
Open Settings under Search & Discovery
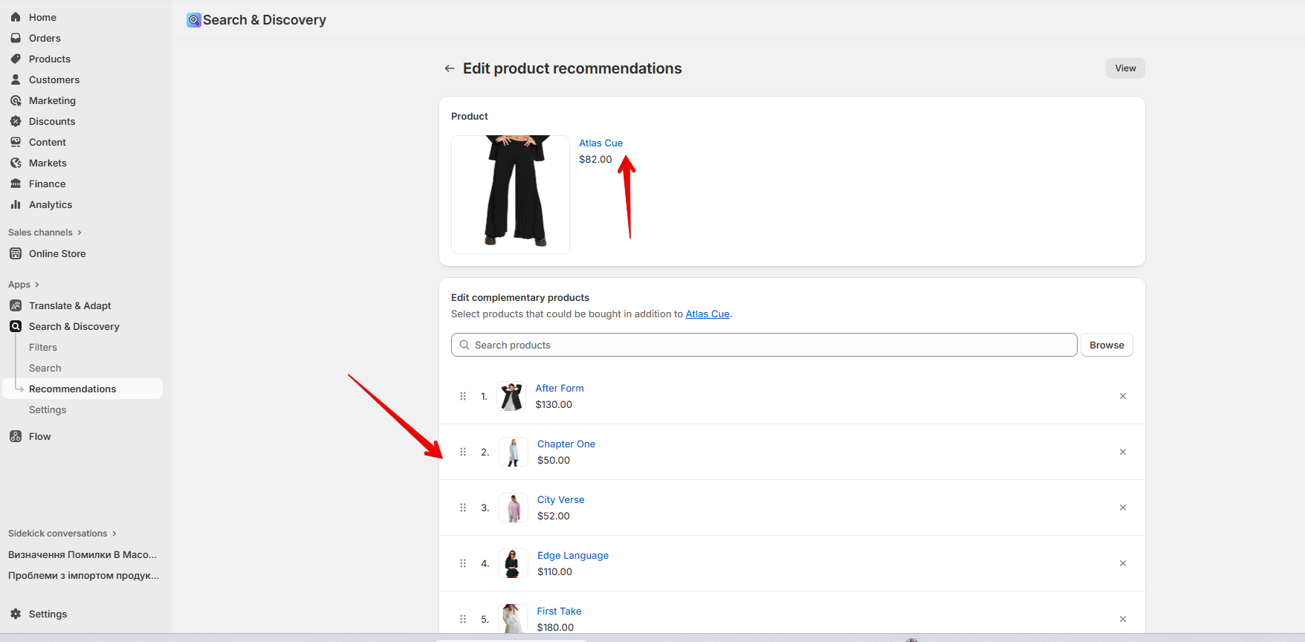[x=48, y=409]
